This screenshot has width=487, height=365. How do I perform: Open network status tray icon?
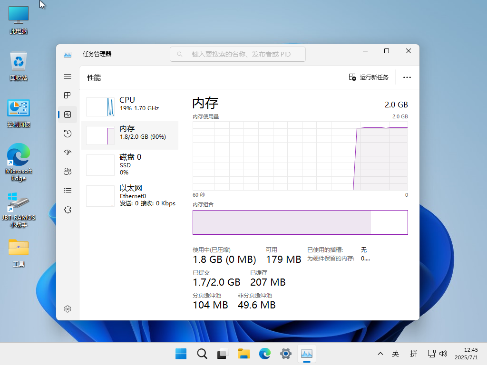[x=431, y=354]
